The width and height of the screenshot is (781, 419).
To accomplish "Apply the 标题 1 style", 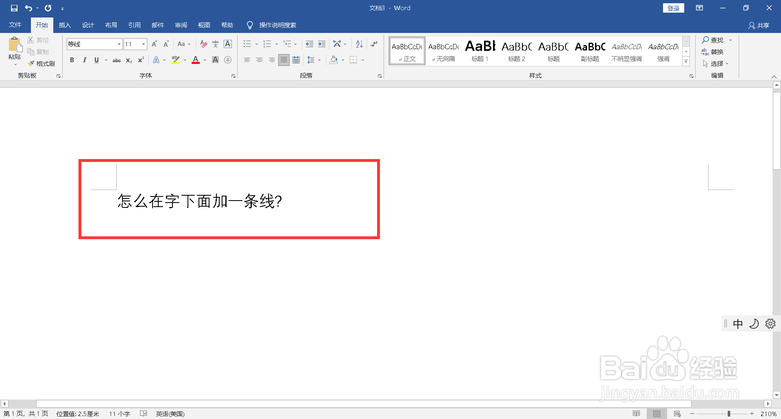I will tap(480, 51).
